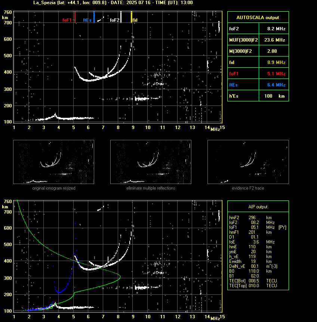Click the B1 02.0 row

point(244,276)
